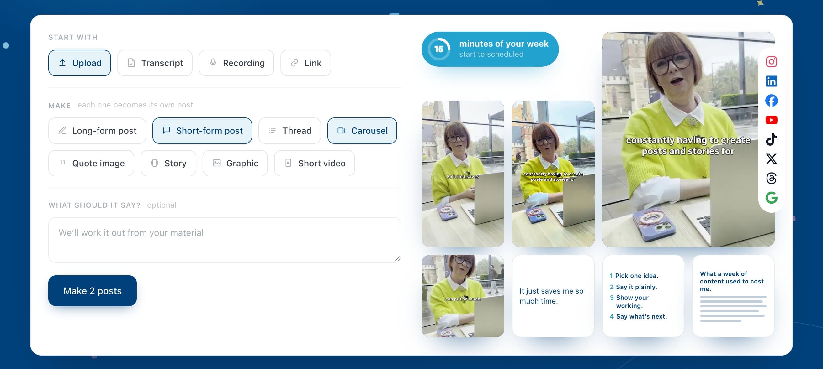The height and width of the screenshot is (369, 823).
Task: Toggle the Long-form post option
Action: [97, 131]
